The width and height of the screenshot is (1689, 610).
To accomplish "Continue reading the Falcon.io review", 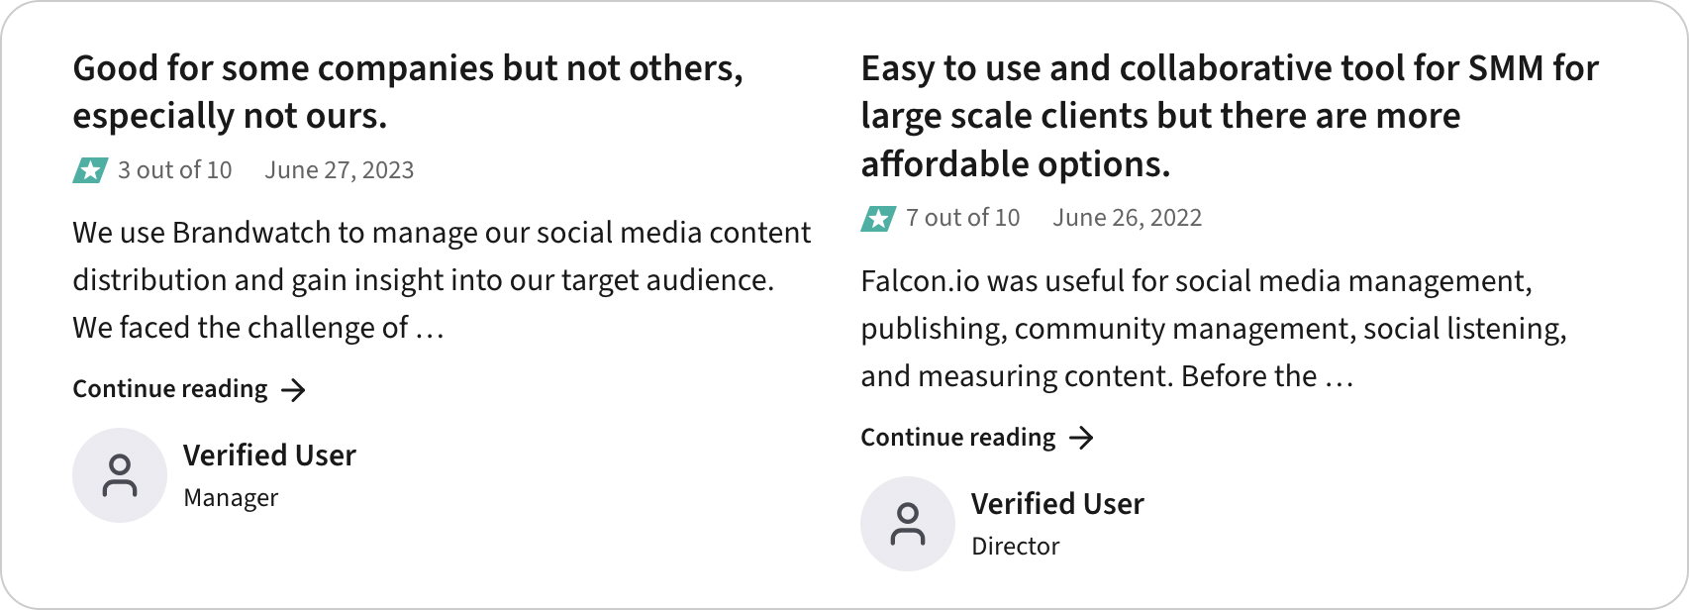I will click(x=957, y=438).
